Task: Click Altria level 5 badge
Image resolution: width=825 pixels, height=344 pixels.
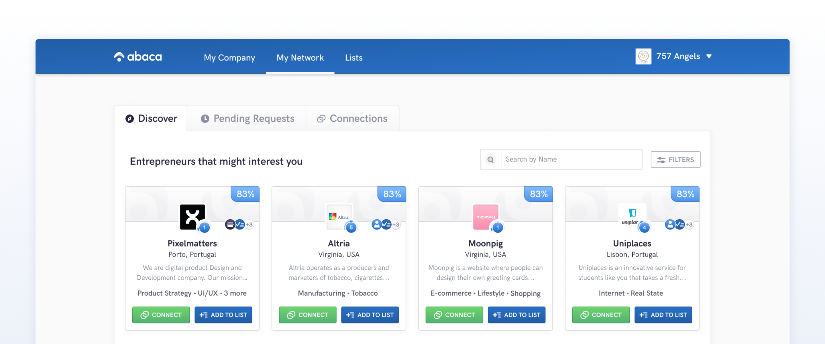Action: point(351,228)
